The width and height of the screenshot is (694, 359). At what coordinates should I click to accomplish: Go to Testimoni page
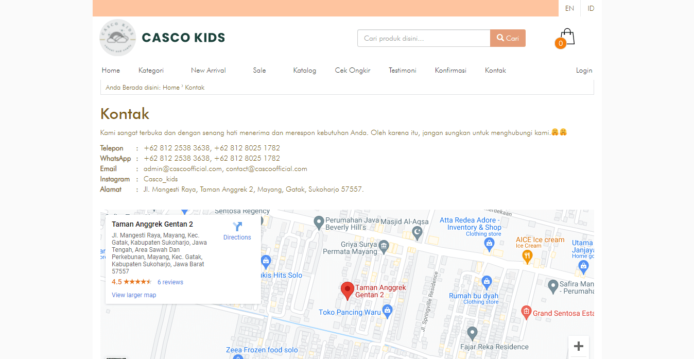tap(403, 71)
